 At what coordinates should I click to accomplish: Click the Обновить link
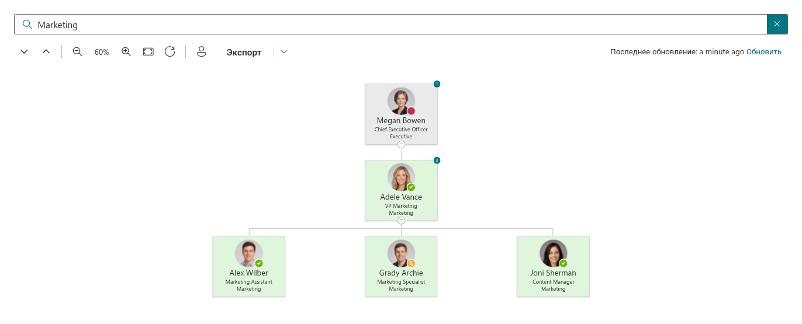coord(764,52)
